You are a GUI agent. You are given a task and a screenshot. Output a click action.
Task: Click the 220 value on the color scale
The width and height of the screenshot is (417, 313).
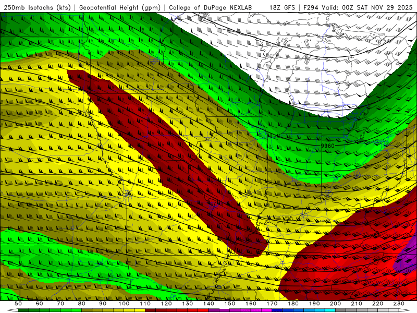[x=378, y=304]
